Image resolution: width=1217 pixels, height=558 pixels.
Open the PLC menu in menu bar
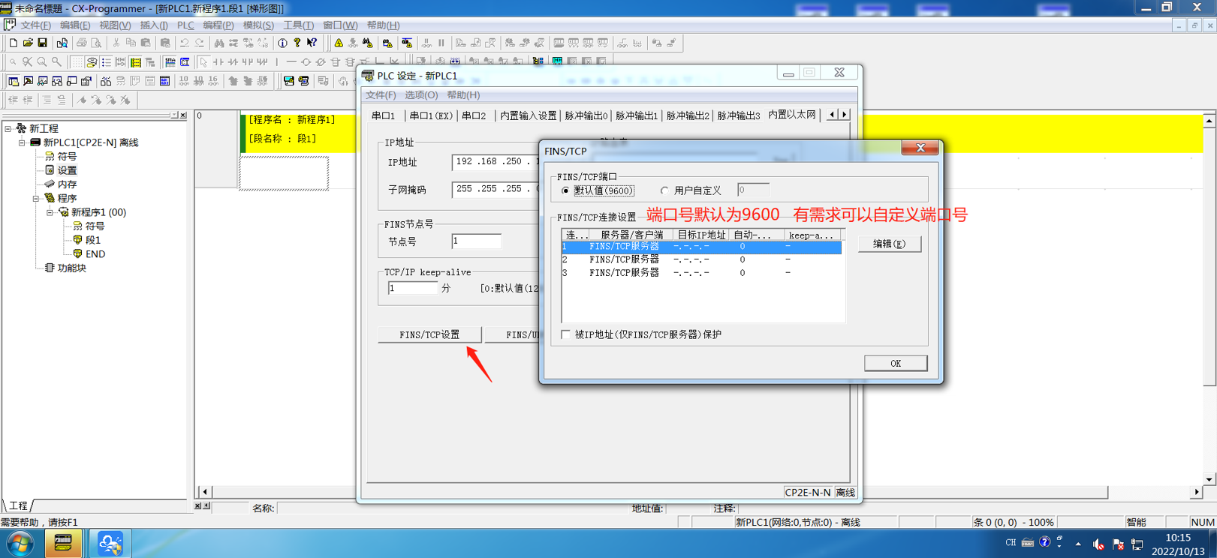185,25
